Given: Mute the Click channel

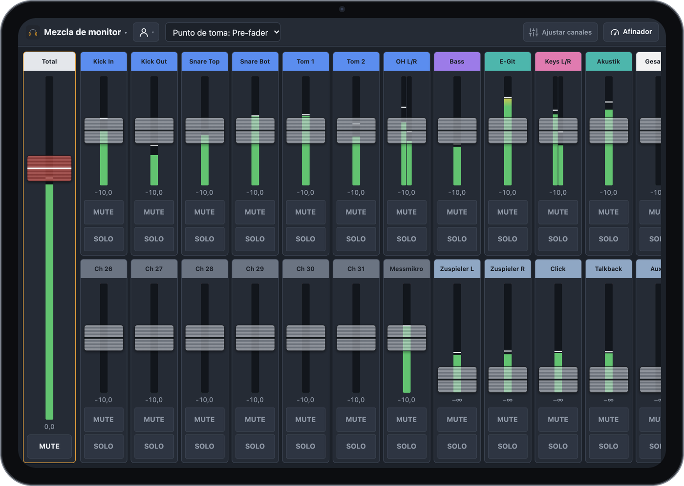Looking at the screenshot, I should tap(558, 419).
